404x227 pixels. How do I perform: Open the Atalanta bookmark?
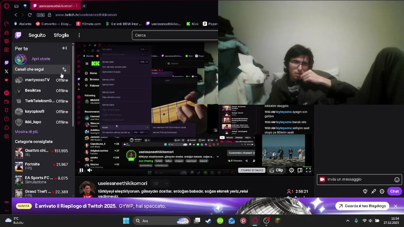(x=22, y=24)
